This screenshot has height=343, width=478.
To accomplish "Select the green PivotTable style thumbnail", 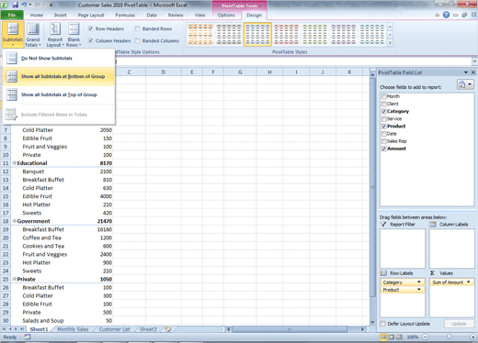I will (x=314, y=35).
